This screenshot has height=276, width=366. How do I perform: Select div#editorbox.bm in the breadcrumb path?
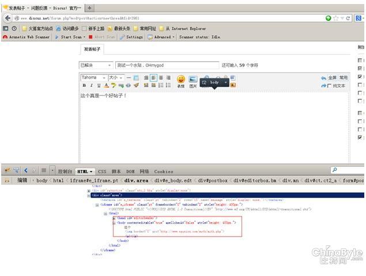coord(255,181)
